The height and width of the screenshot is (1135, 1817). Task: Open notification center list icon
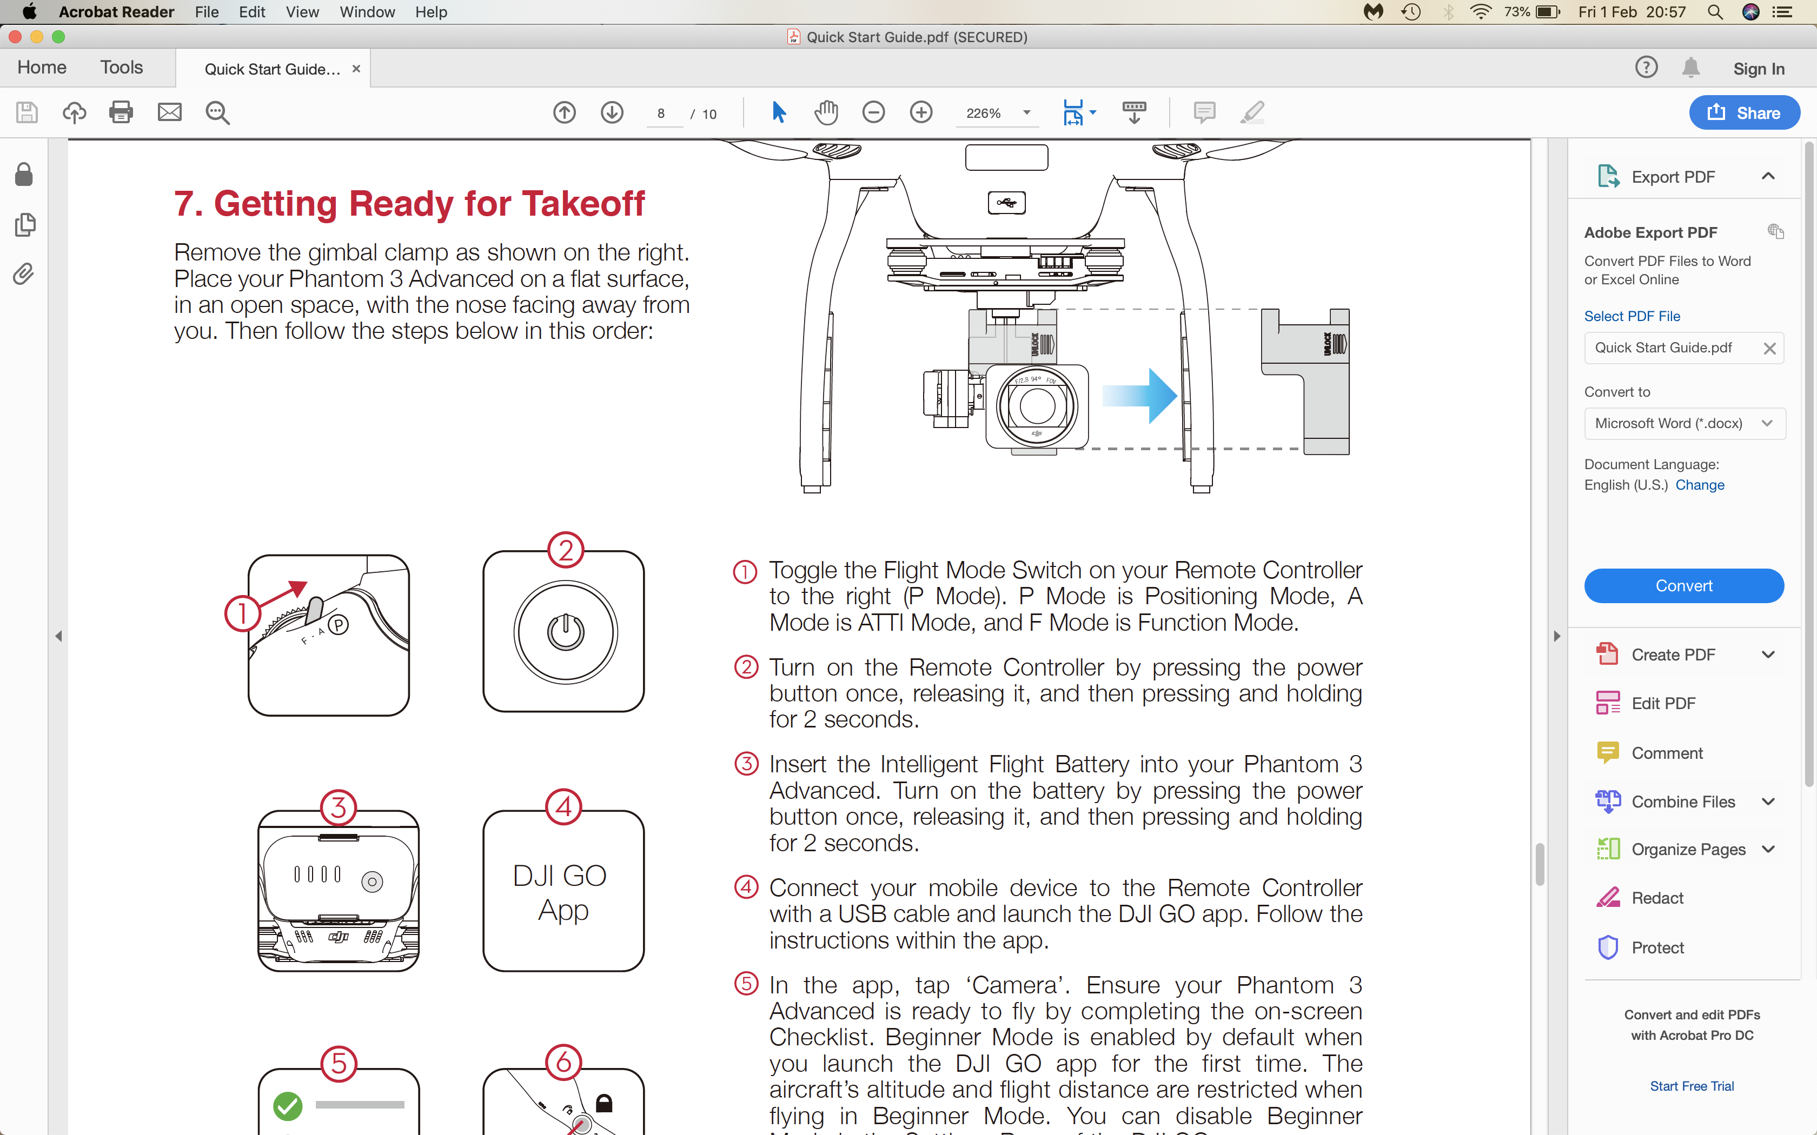coord(1782,12)
